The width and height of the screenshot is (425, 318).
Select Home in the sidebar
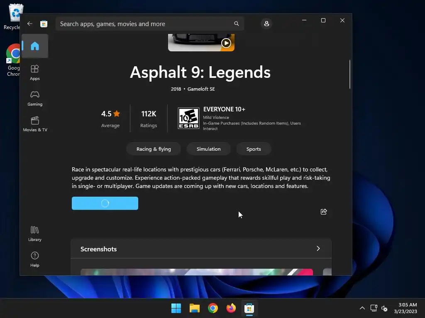35,46
